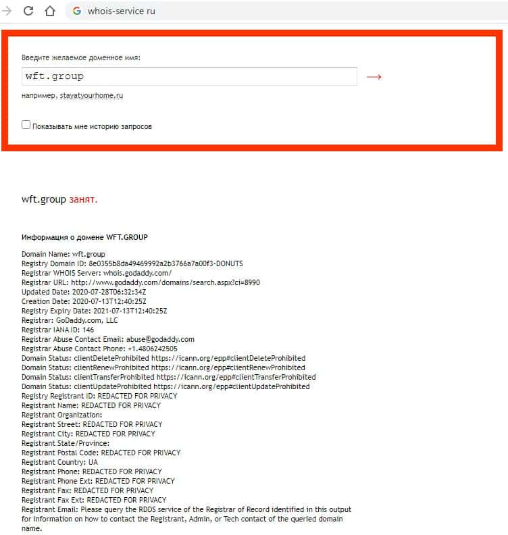Open stayatyourhome.ru example link
The height and width of the screenshot is (535, 508).
(91, 95)
